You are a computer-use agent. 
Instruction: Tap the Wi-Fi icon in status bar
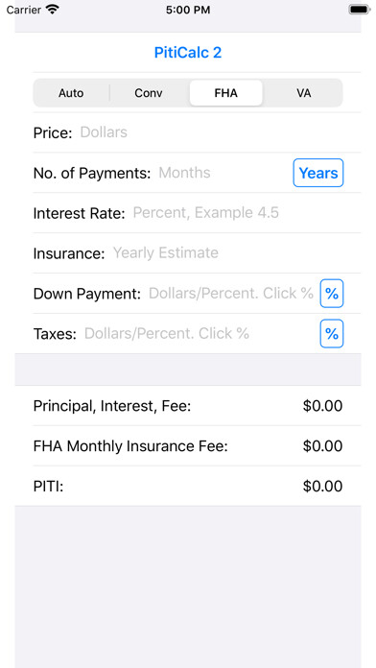click(x=53, y=10)
